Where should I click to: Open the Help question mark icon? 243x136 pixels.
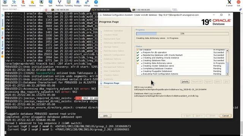coord(96,3)
